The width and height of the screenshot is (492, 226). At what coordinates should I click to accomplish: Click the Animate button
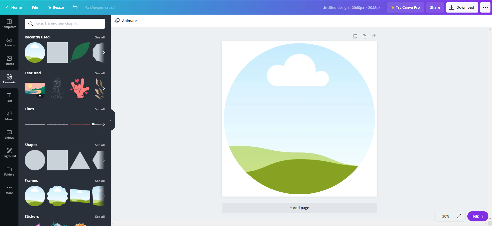(x=126, y=21)
